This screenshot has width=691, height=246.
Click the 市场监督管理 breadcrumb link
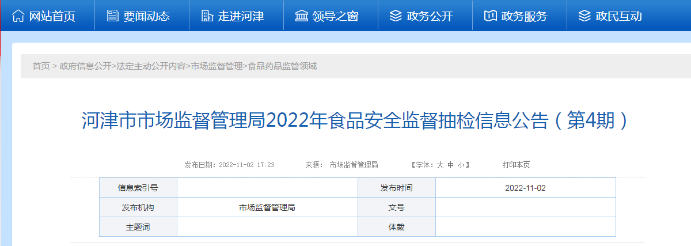(x=217, y=66)
